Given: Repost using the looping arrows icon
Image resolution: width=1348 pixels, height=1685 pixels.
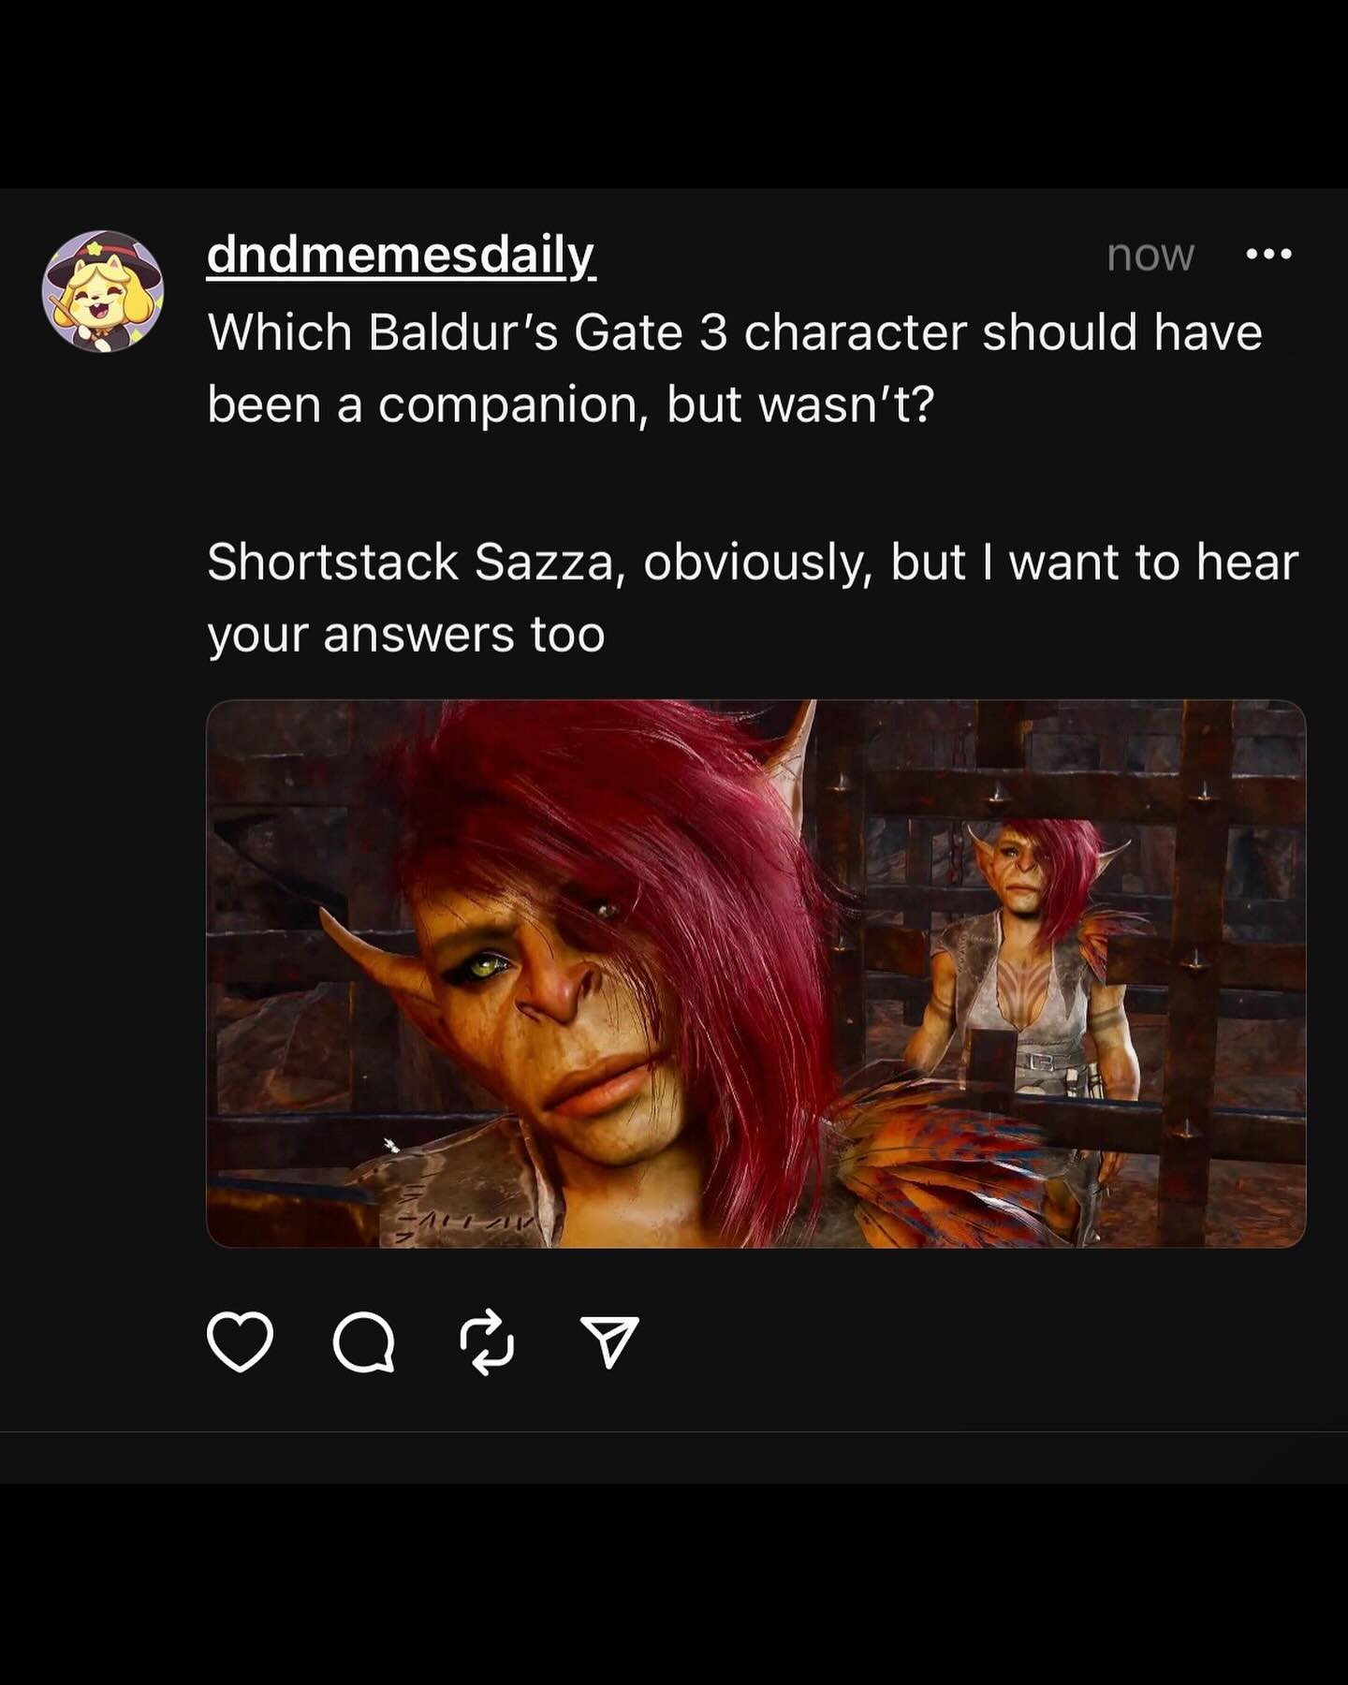Looking at the screenshot, I should coord(487,1342).
